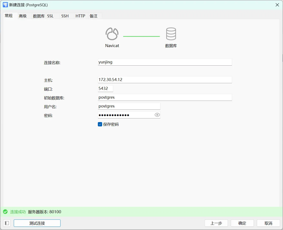Click the PostgreSQL icon in the title bar

tap(5, 5)
